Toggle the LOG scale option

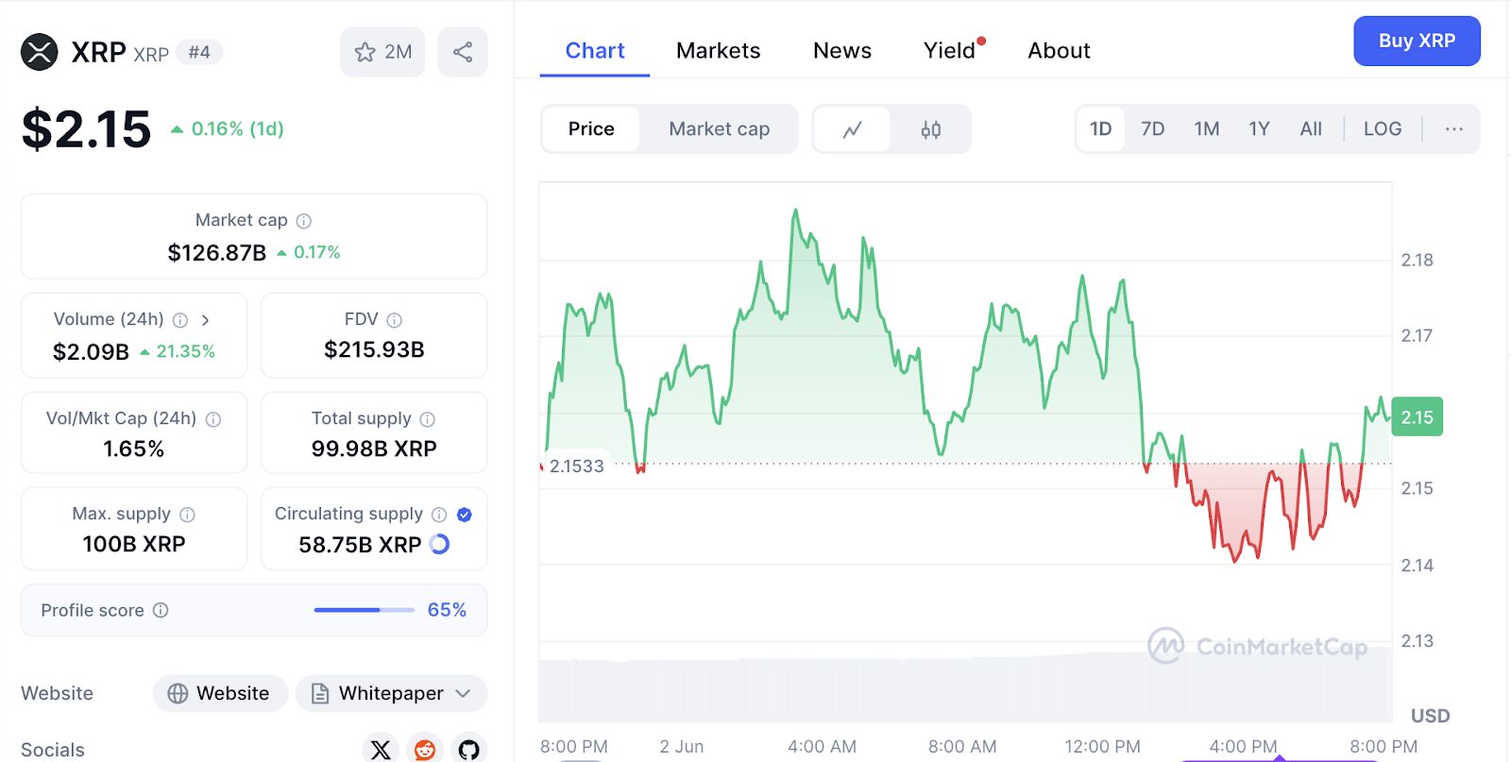[x=1382, y=129]
